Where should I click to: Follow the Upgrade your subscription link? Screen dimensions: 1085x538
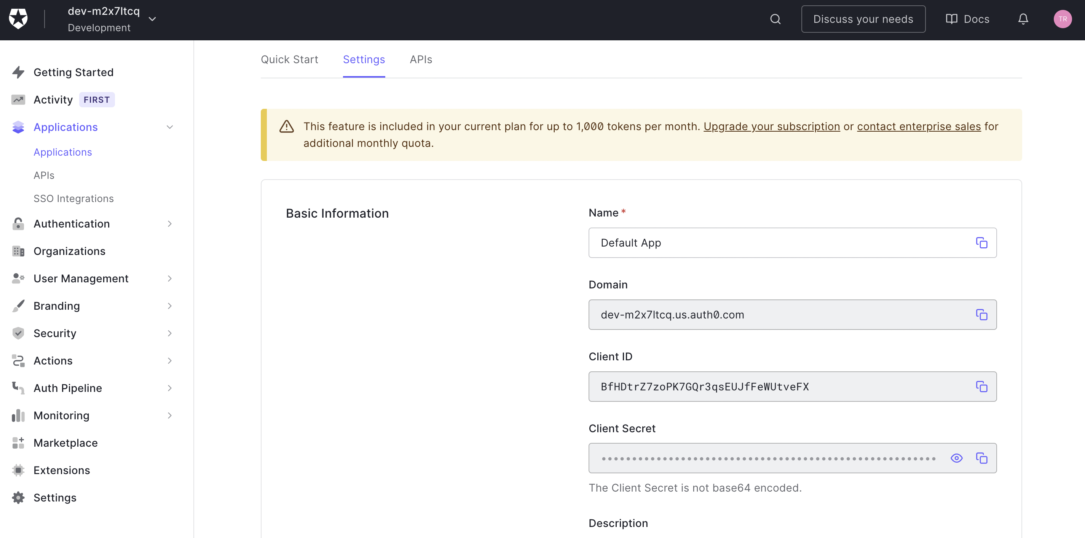click(772, 126)
